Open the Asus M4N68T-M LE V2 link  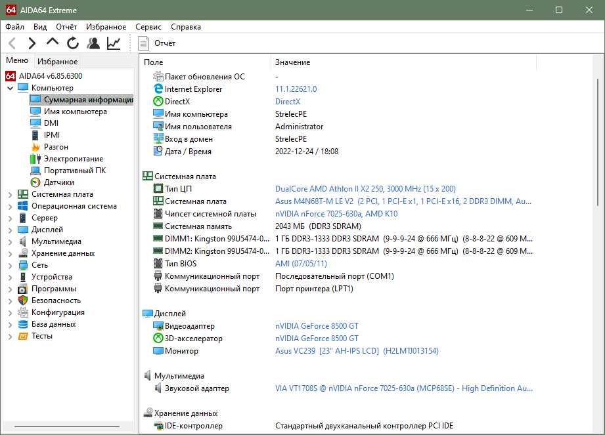click(403, 201)
